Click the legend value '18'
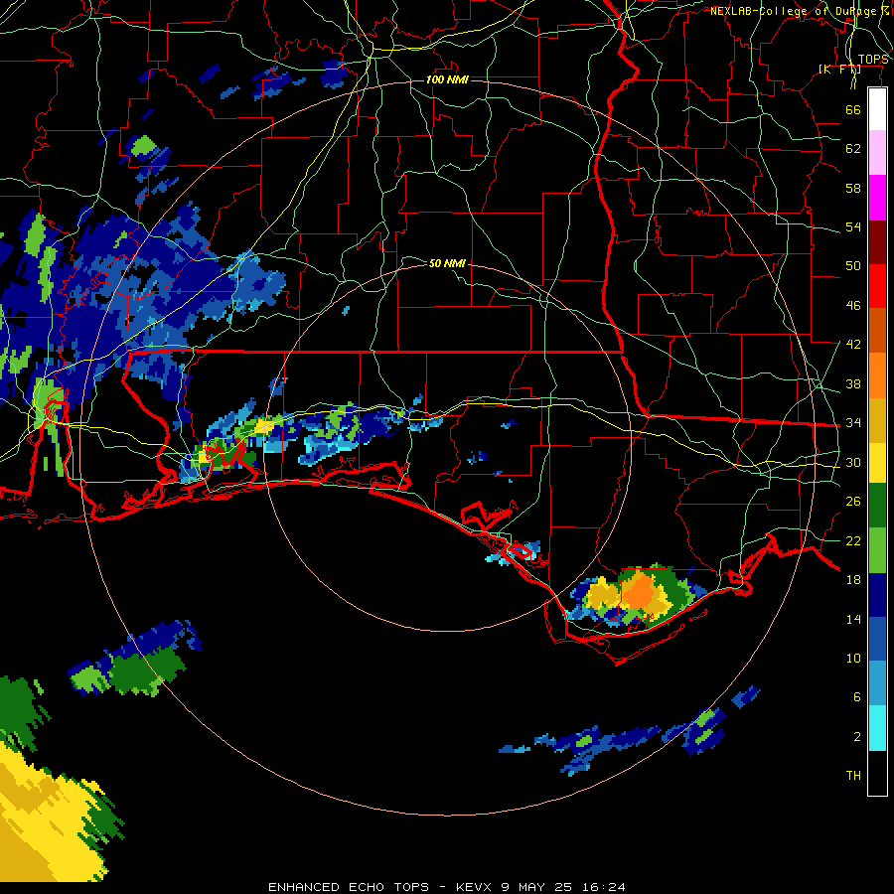 click(x=853, y=580)
